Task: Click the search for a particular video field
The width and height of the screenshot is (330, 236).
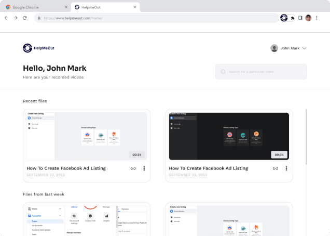Action: click(x=261, y=72)
